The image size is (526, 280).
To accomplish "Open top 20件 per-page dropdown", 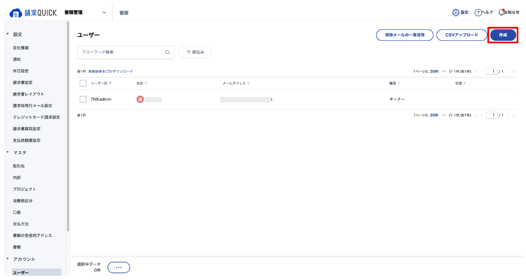I will [437, 71].
